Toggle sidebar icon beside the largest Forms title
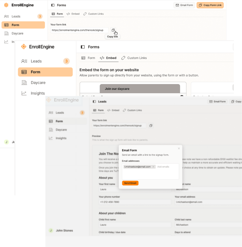This screenshot has width=242, height=247. click(x=83, y=47)
